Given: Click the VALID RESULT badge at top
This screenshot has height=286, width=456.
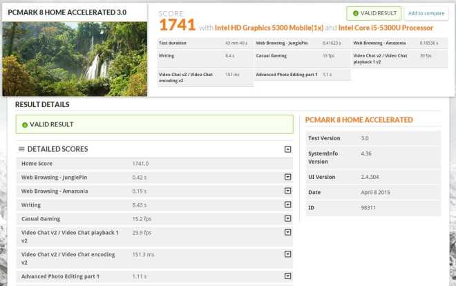Looking at the screenshot, I should click(x=374, y=13).
